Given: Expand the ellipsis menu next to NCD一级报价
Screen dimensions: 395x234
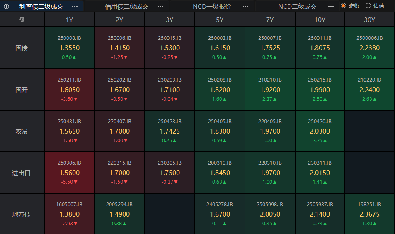Looking at the screenshot, I should click(x=246, y=6).
